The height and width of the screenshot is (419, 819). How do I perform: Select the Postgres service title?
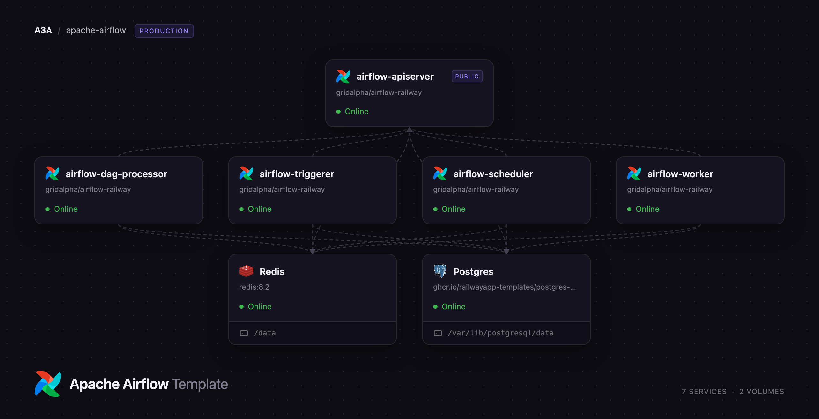click(473, 272)
